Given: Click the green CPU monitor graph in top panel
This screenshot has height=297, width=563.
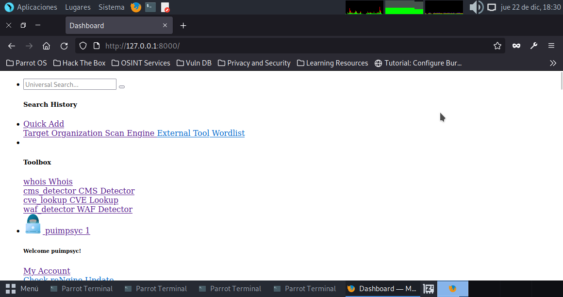Looking at the screenshot, I should tap(404, 7).
